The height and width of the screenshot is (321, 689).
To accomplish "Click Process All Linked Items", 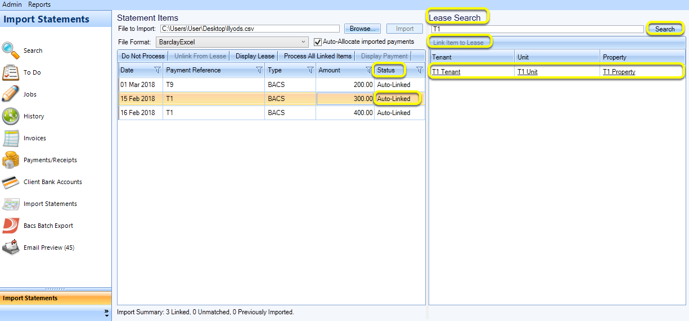I will click(318, 56).
